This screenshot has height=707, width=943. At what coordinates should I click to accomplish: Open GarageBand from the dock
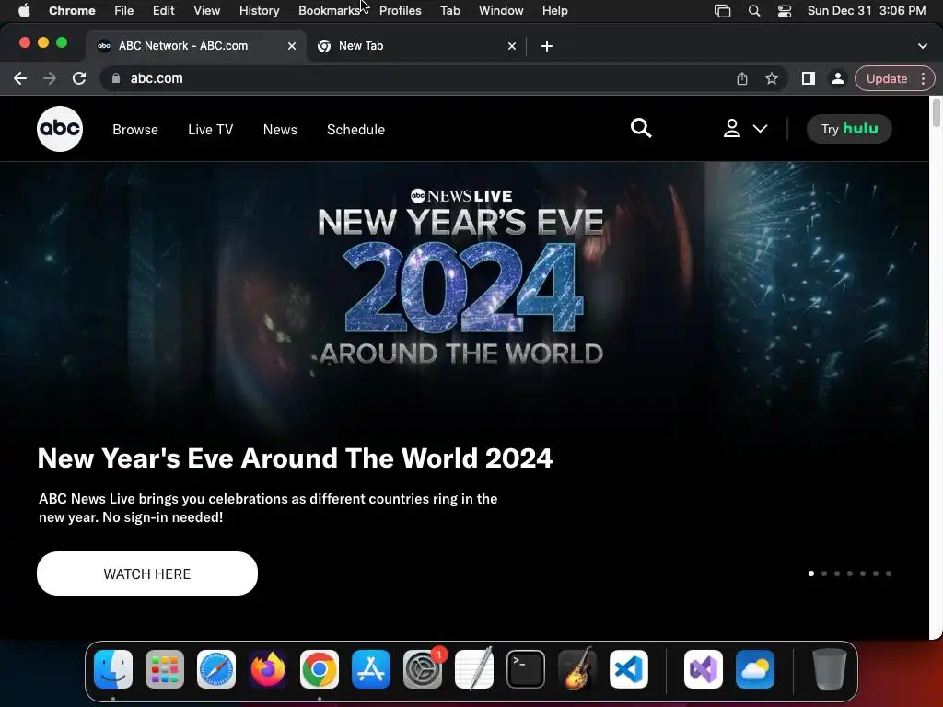coord(577,668)
